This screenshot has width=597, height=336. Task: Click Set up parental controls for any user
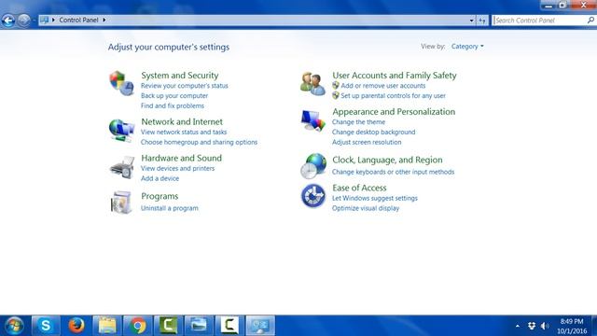[x=393, y=95]
